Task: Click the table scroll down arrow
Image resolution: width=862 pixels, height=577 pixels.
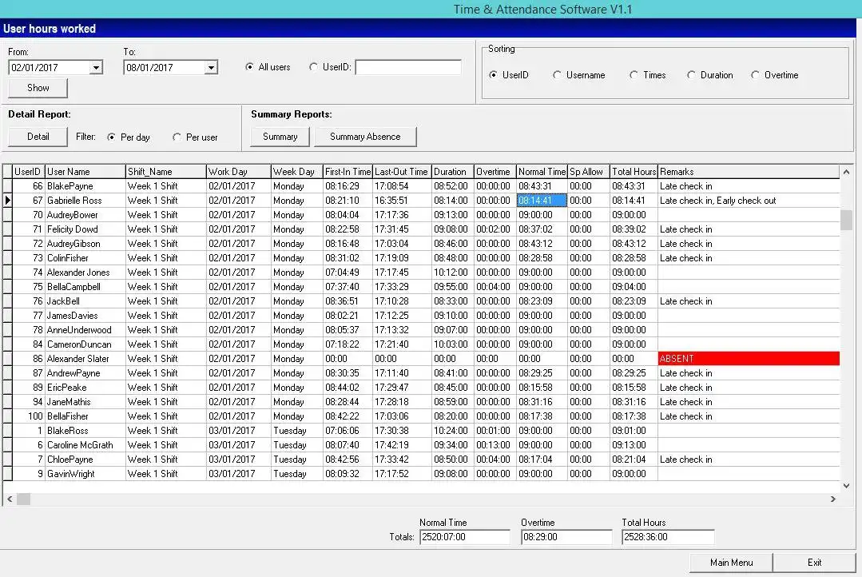Action: coord(846,486)
